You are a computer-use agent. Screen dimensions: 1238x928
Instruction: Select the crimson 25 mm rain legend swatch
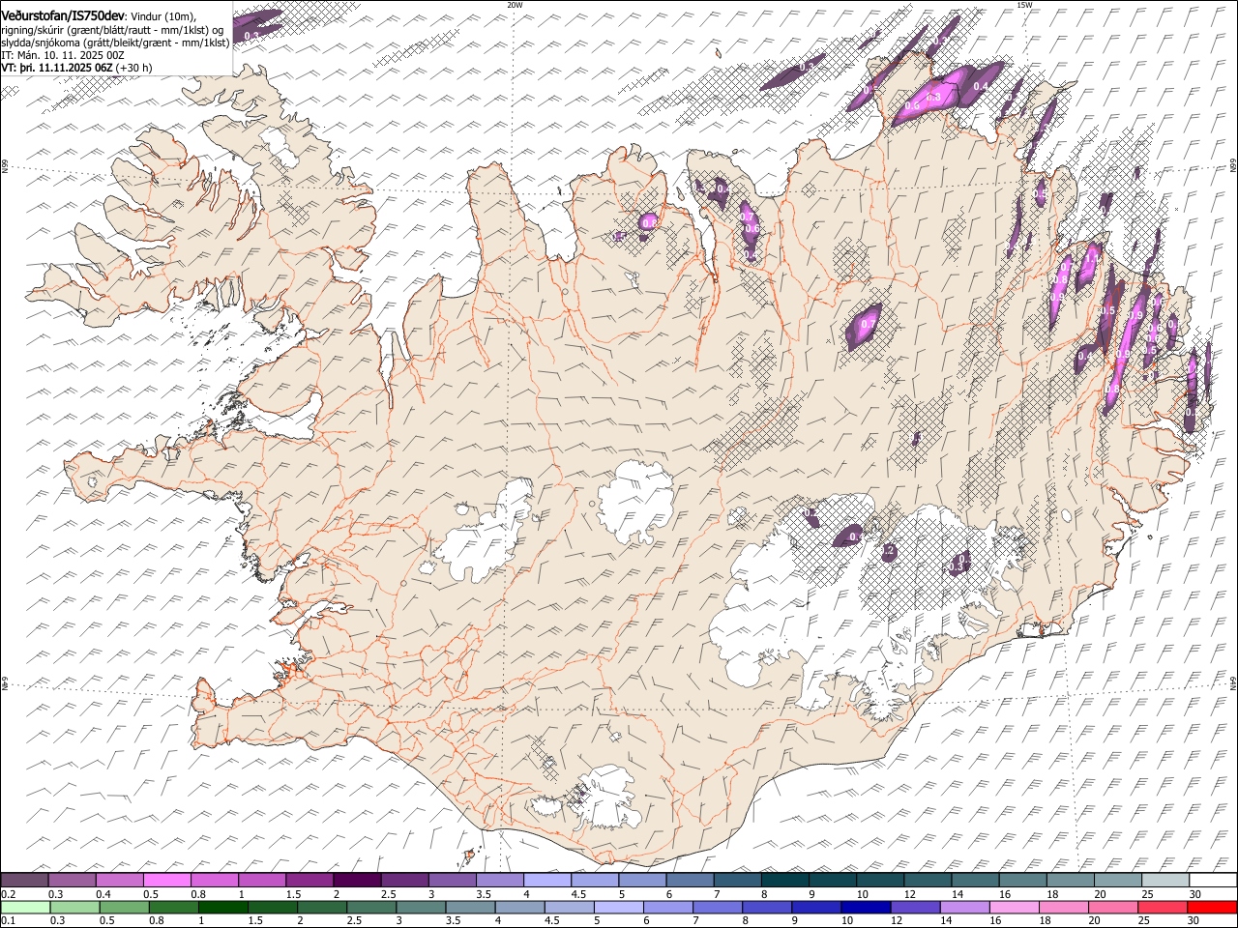pos(1162,908)
